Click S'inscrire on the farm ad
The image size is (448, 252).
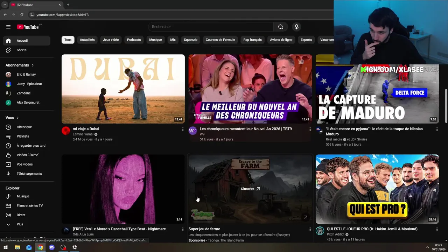point(250,189)
